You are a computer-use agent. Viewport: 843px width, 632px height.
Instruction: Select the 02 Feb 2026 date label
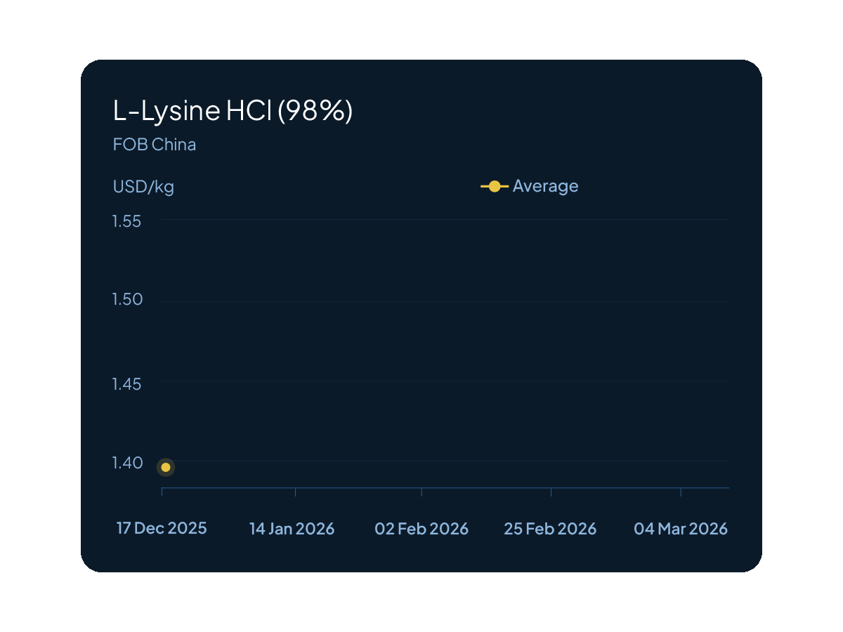[x=421, y=529]
